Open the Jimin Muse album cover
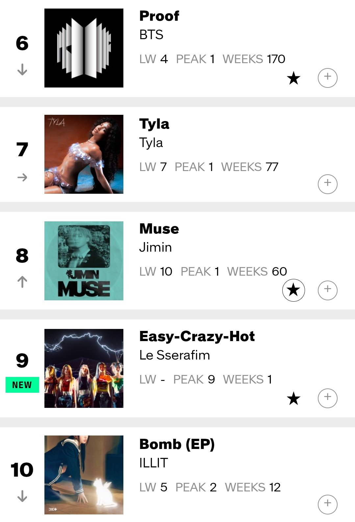This screenshot has width=355, height=522. (84, 261)
